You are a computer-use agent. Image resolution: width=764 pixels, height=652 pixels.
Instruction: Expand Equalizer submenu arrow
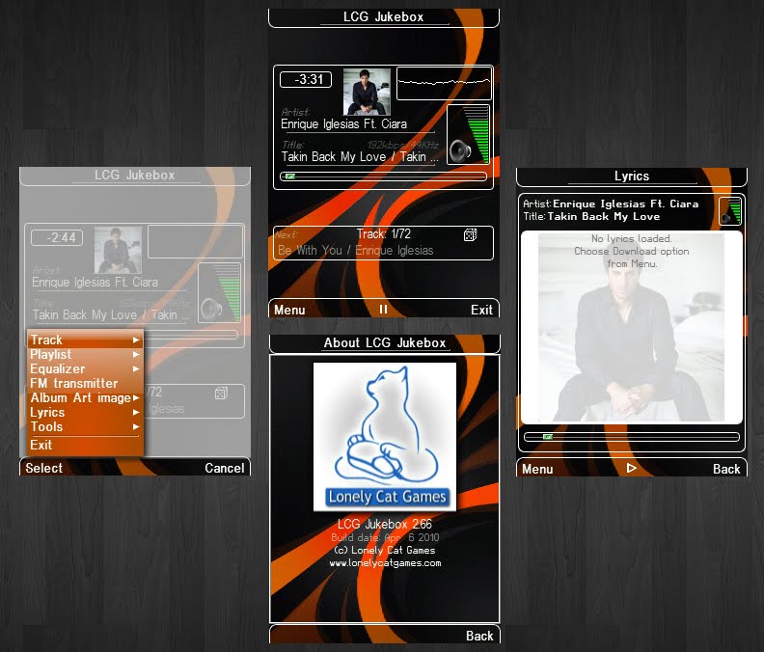pos(136,368)
